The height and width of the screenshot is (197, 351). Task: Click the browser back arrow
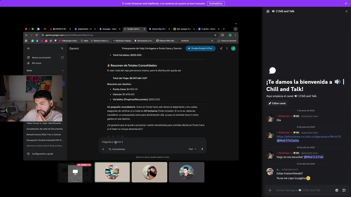tap(26, 35)
